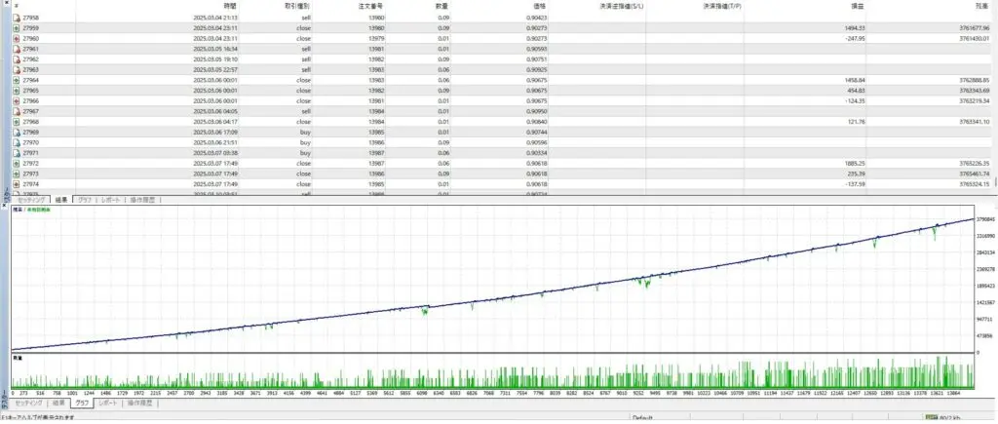Click the sell icon beside row 27963
The height and width of the screenshot is (424, 998).
pos(16,69)
